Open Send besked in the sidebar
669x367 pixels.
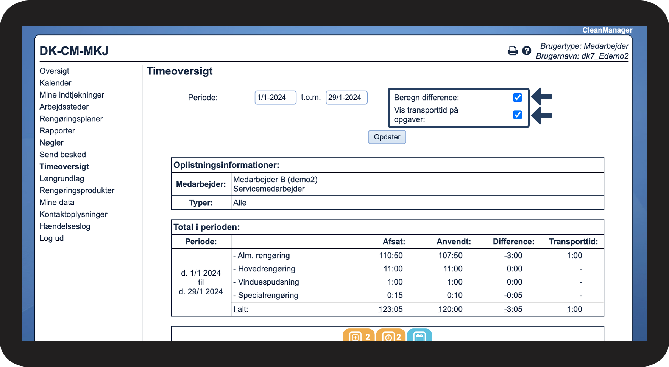63,155
